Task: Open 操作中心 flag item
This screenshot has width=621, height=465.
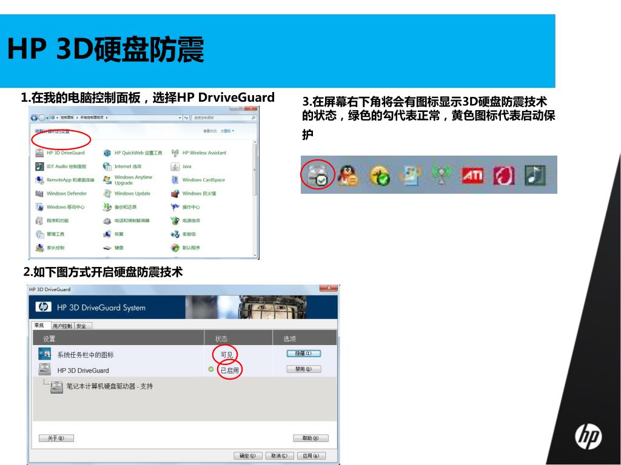Action: [186, 207]
